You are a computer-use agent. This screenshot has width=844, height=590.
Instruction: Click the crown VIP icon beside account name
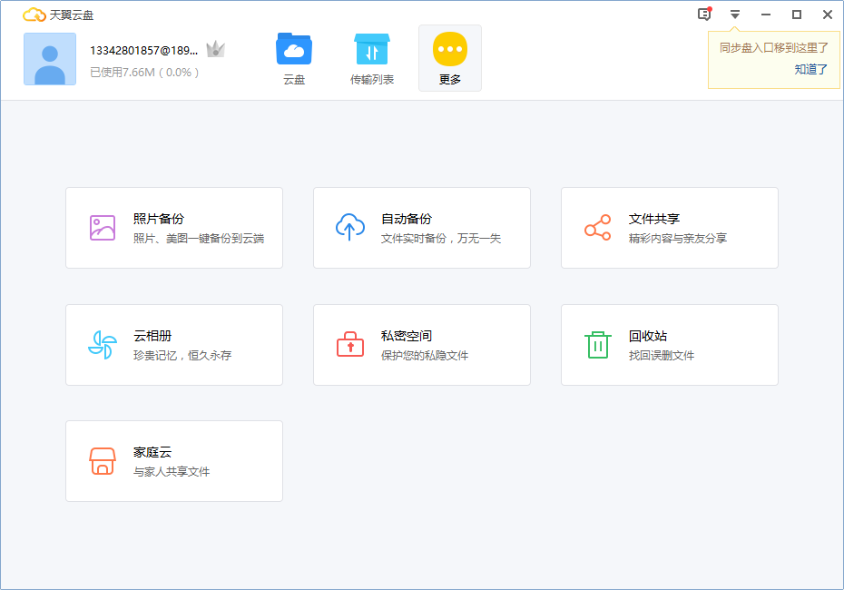point(215,50)
